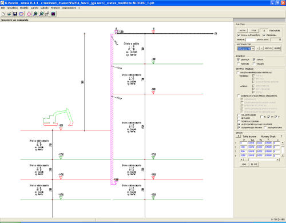Toggle the Incognite checkbox
286x223 pixels.
[x=264, y=35]
